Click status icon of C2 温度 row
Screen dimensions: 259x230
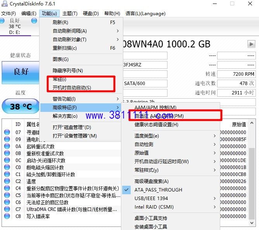click(7, 181)
